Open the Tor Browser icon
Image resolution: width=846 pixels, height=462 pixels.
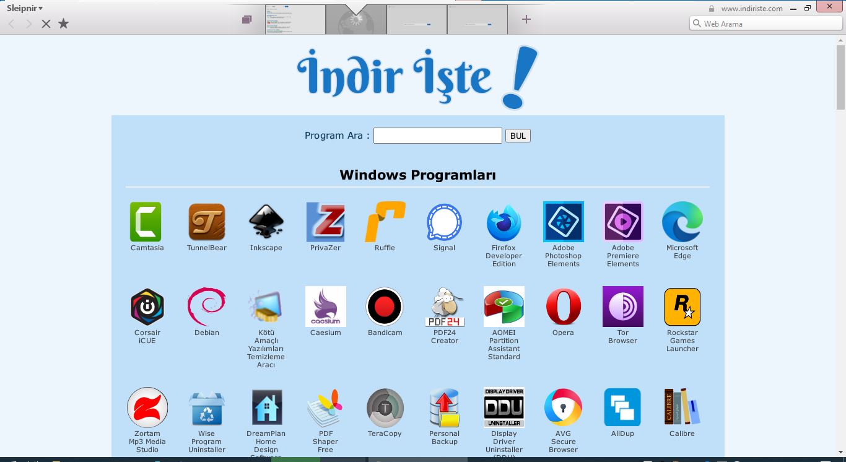pyautogui.click(x=623, y=307)
